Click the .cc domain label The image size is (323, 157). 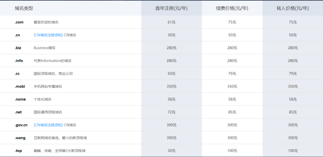pos(17,74)
